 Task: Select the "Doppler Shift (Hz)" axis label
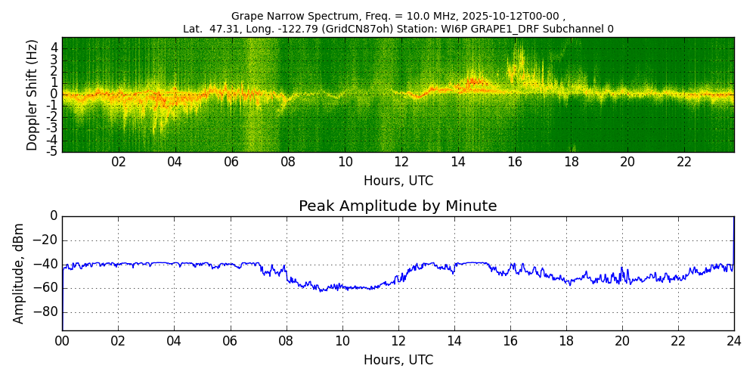click(32, 94)
